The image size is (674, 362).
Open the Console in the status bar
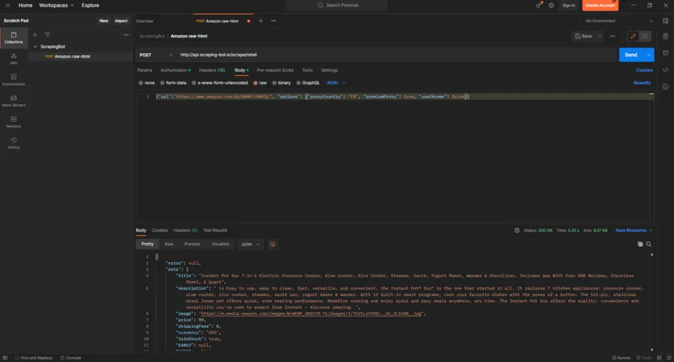(x=70, y=358)
